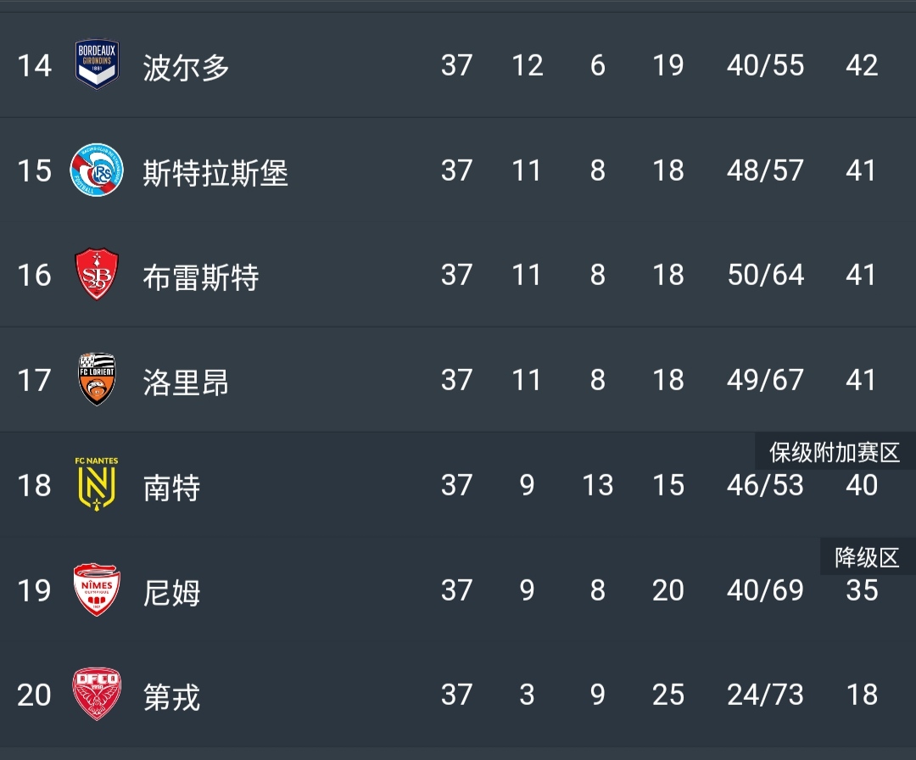Tap rank number 20 for Dijon
Screen dimensions: 916x760
34,695
